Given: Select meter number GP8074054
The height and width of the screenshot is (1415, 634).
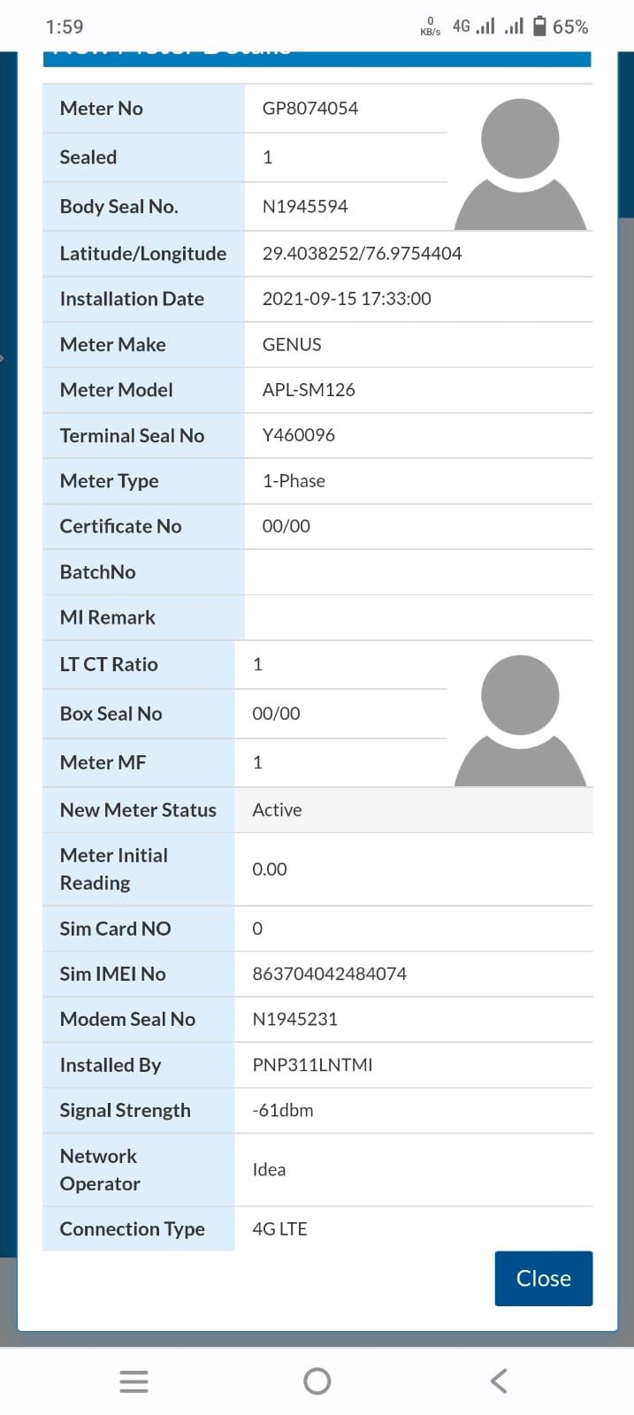Looking at the screenshot, I should coord(310,108).
